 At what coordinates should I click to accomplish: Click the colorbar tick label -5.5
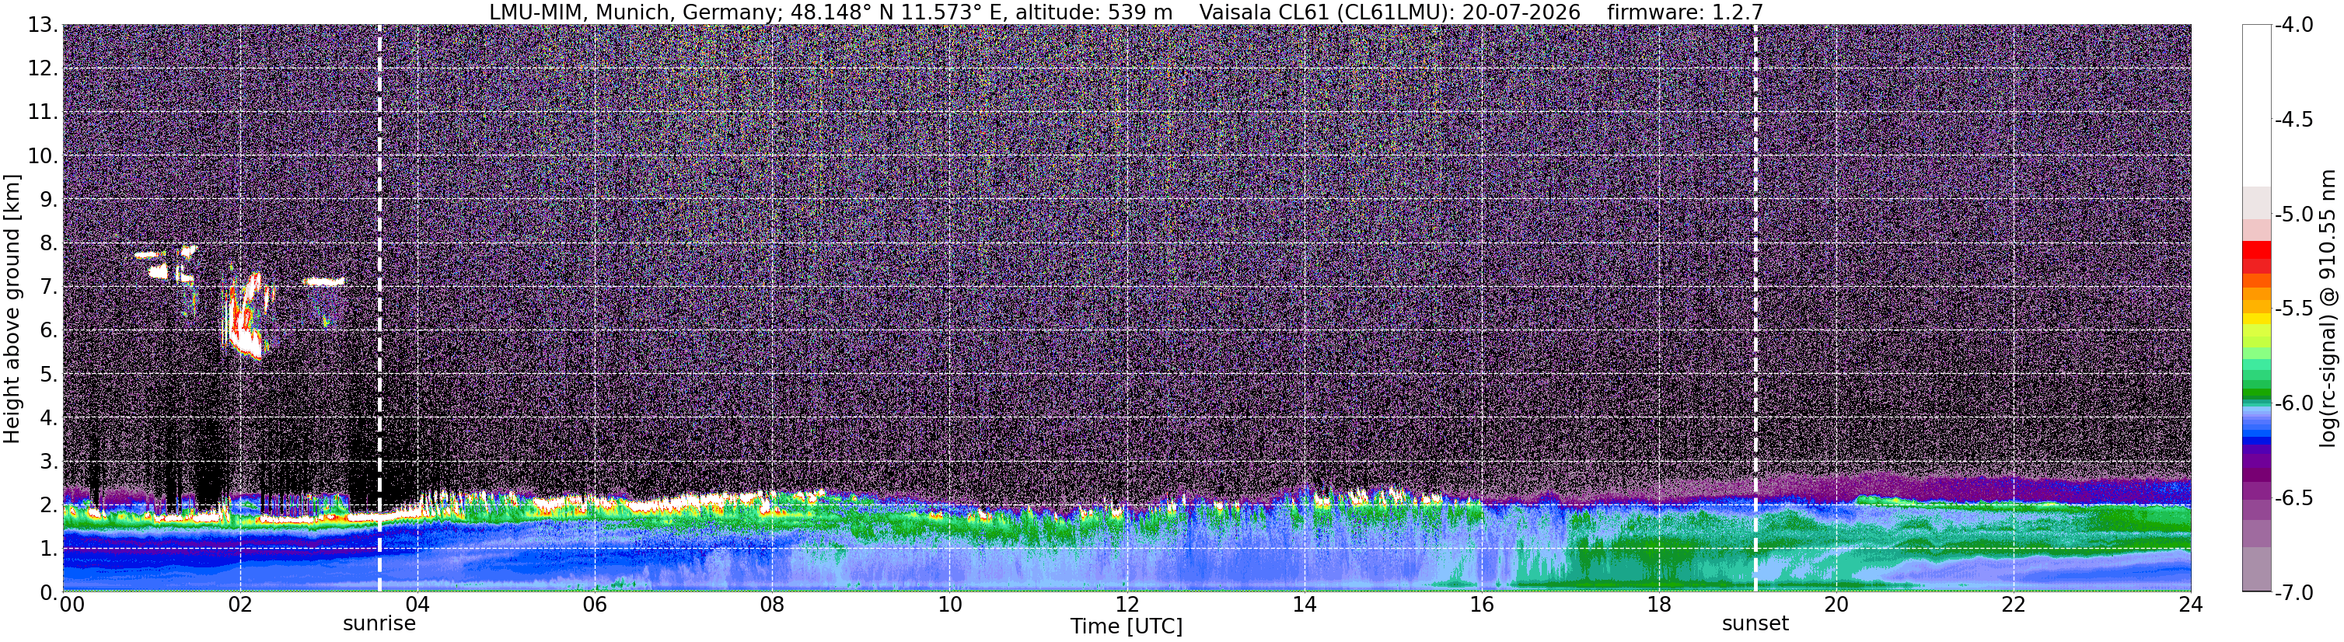[x=2294, y=309]
